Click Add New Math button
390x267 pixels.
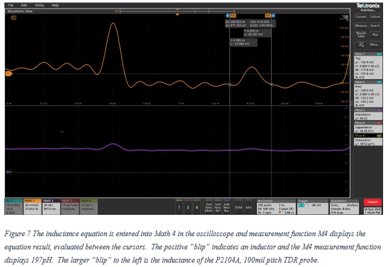pyautogui.click(x=209, y=207)
